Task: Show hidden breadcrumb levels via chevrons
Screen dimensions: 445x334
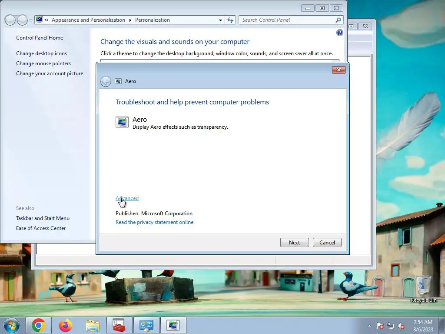Action: [46, 20]
